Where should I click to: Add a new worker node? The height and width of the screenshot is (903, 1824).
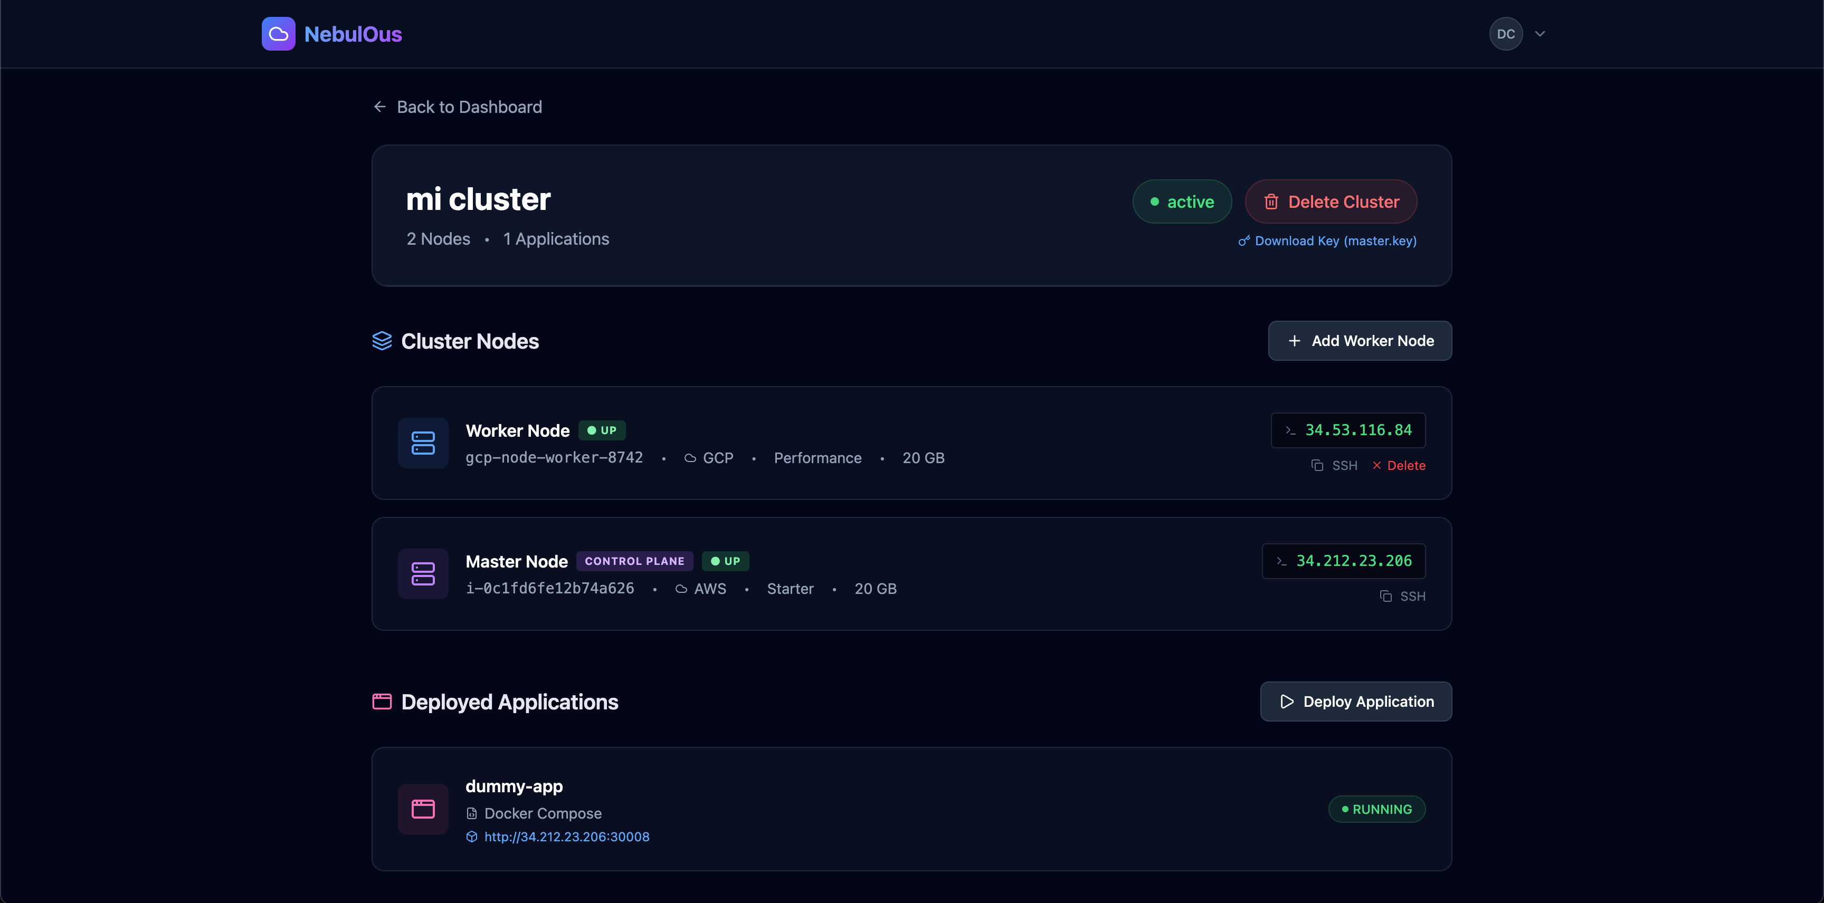point(1360,341)
